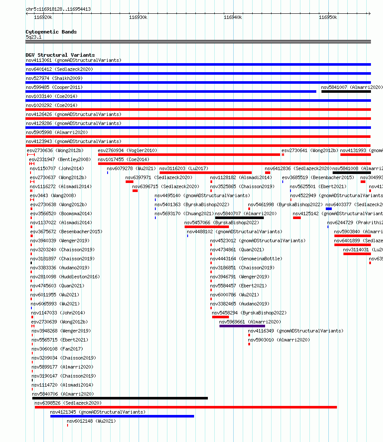Click esv2331947 (Bentley2008) label
383x442 pixels.
coord(60,159)
